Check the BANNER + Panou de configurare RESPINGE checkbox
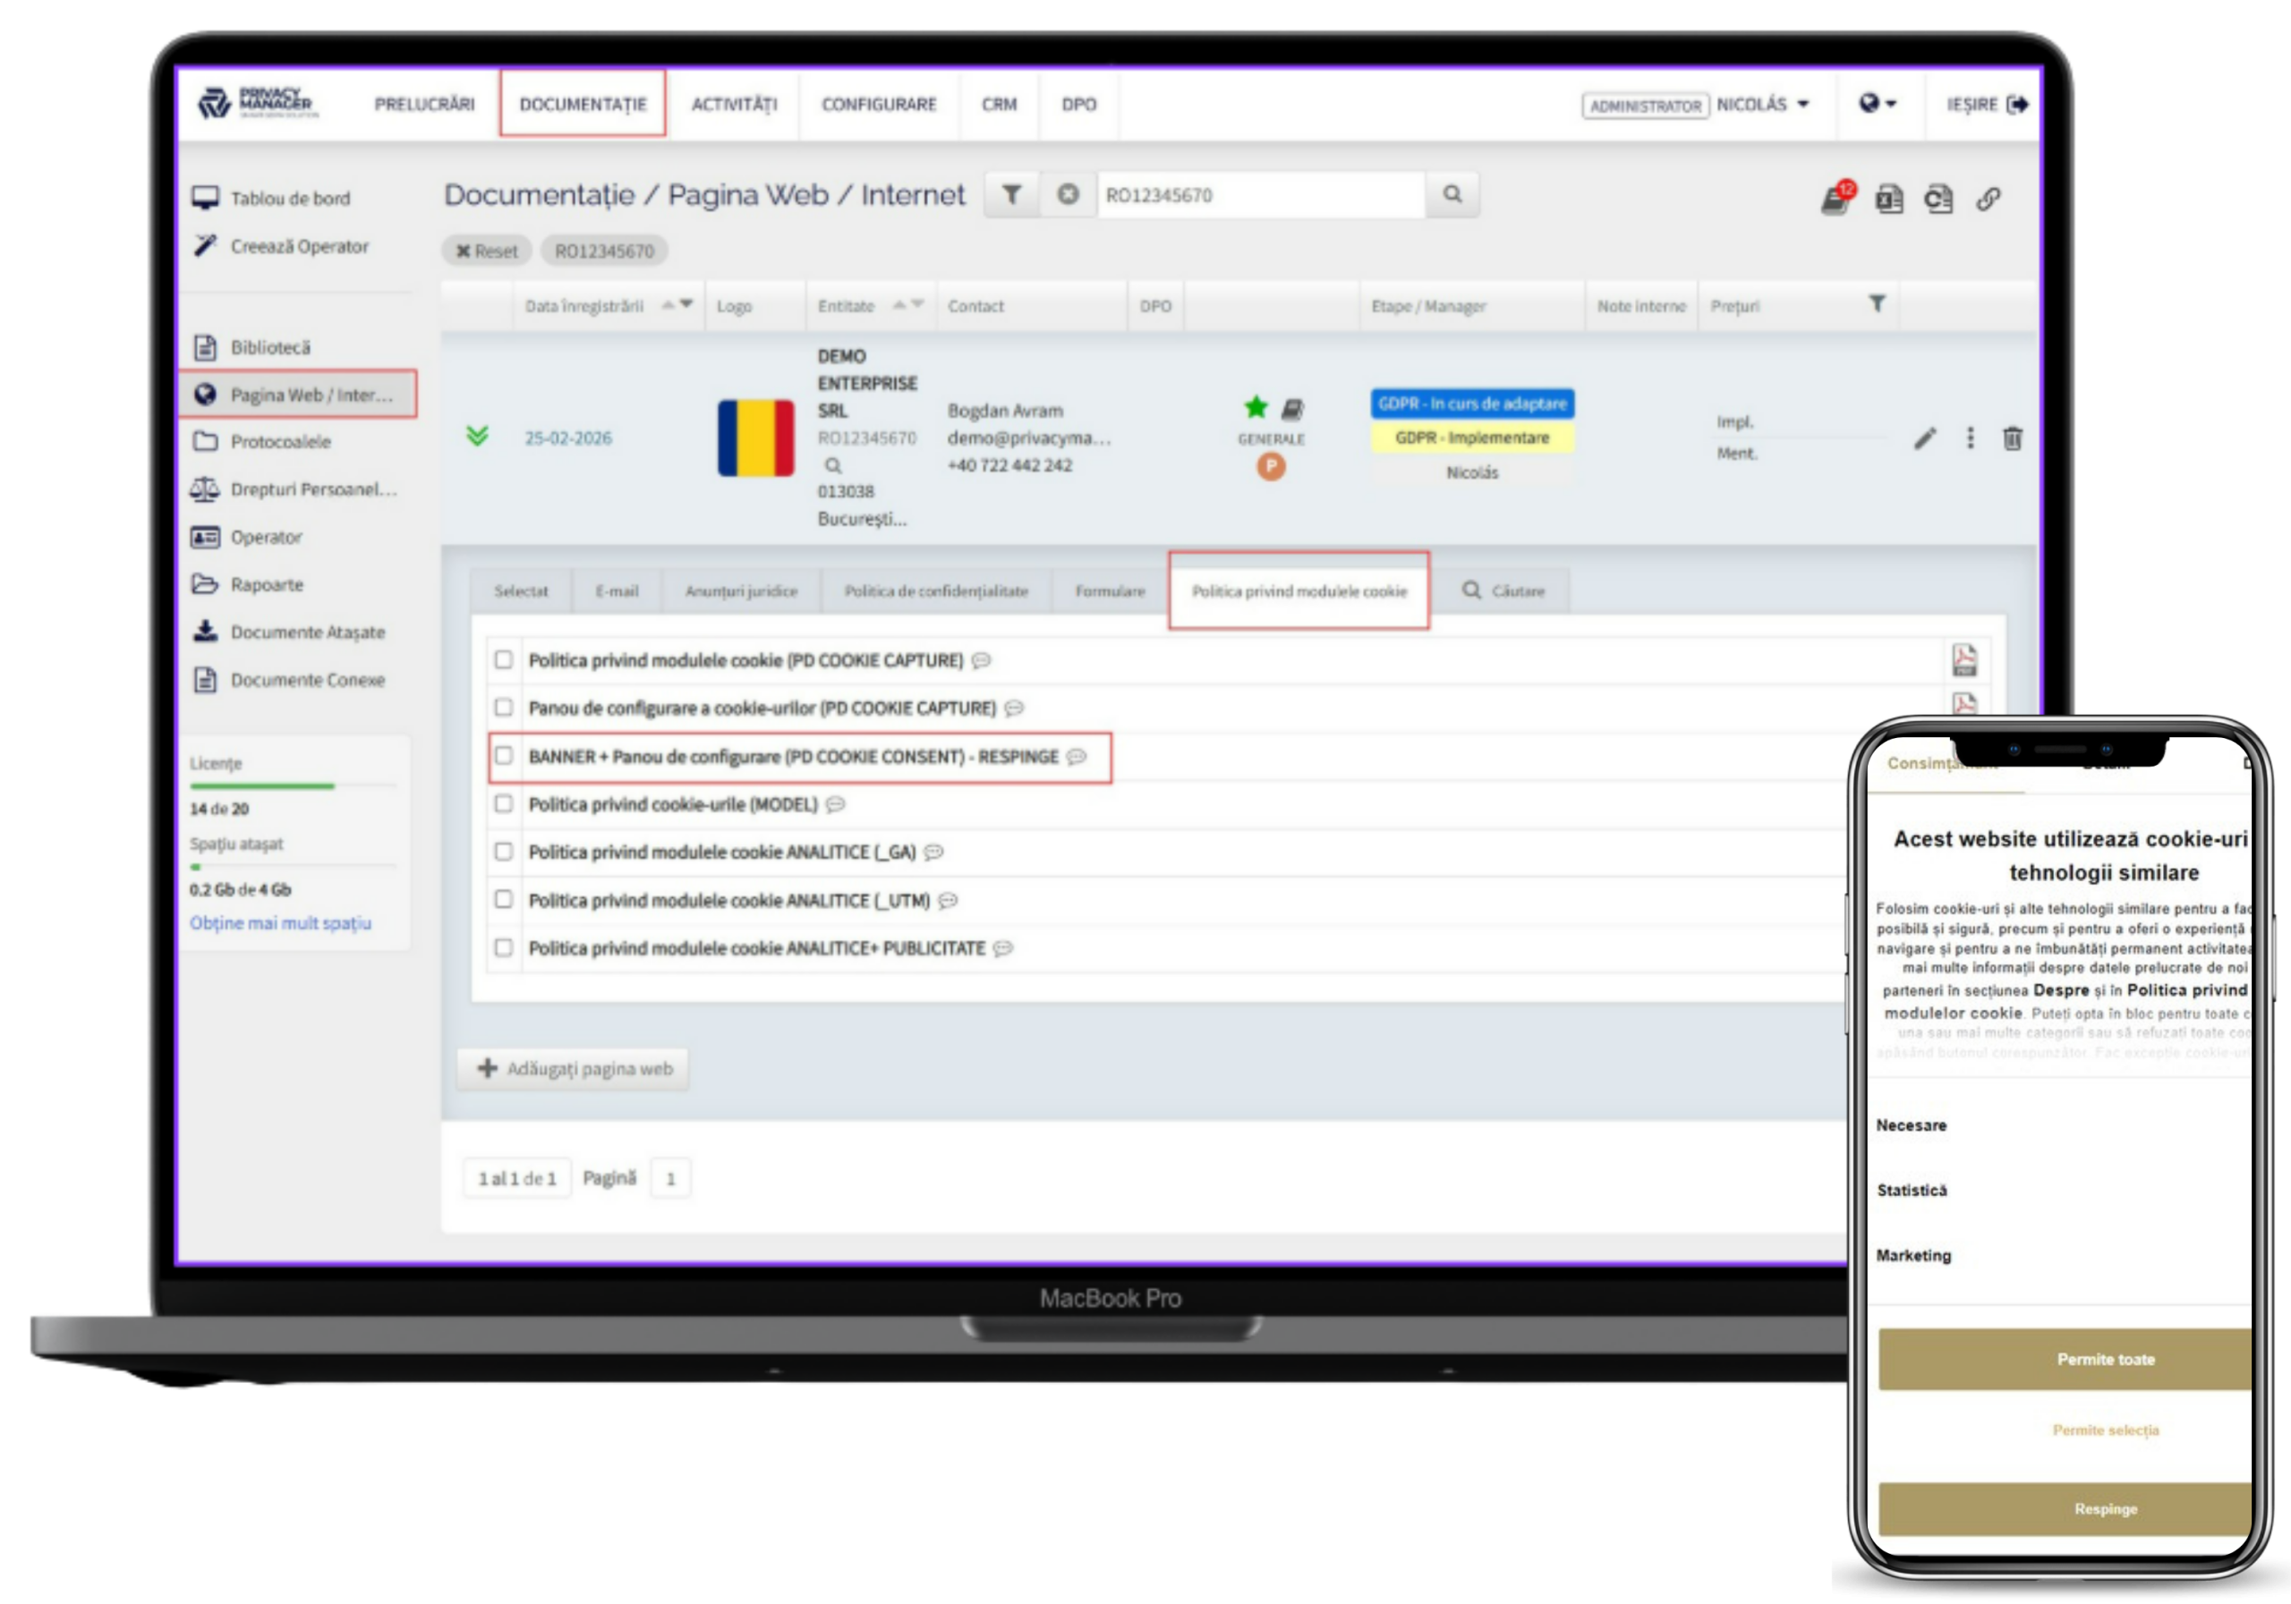 tap(504, 756)
